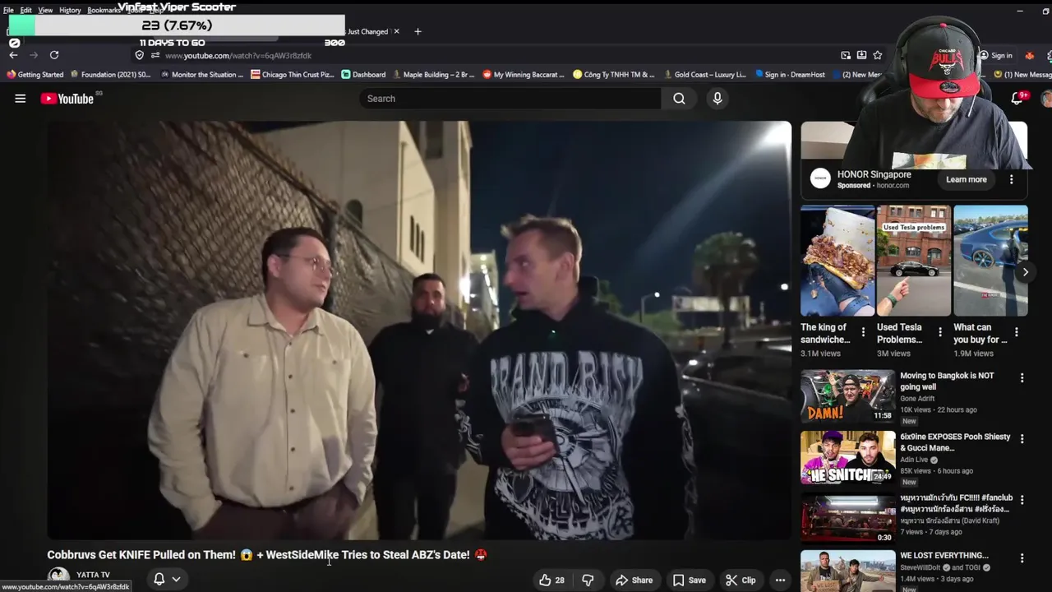Click the video title 'Cobbruvs Get KNIFE Pulled'
The height and width of the screenshot is (592, 1052).
(267, 555)
